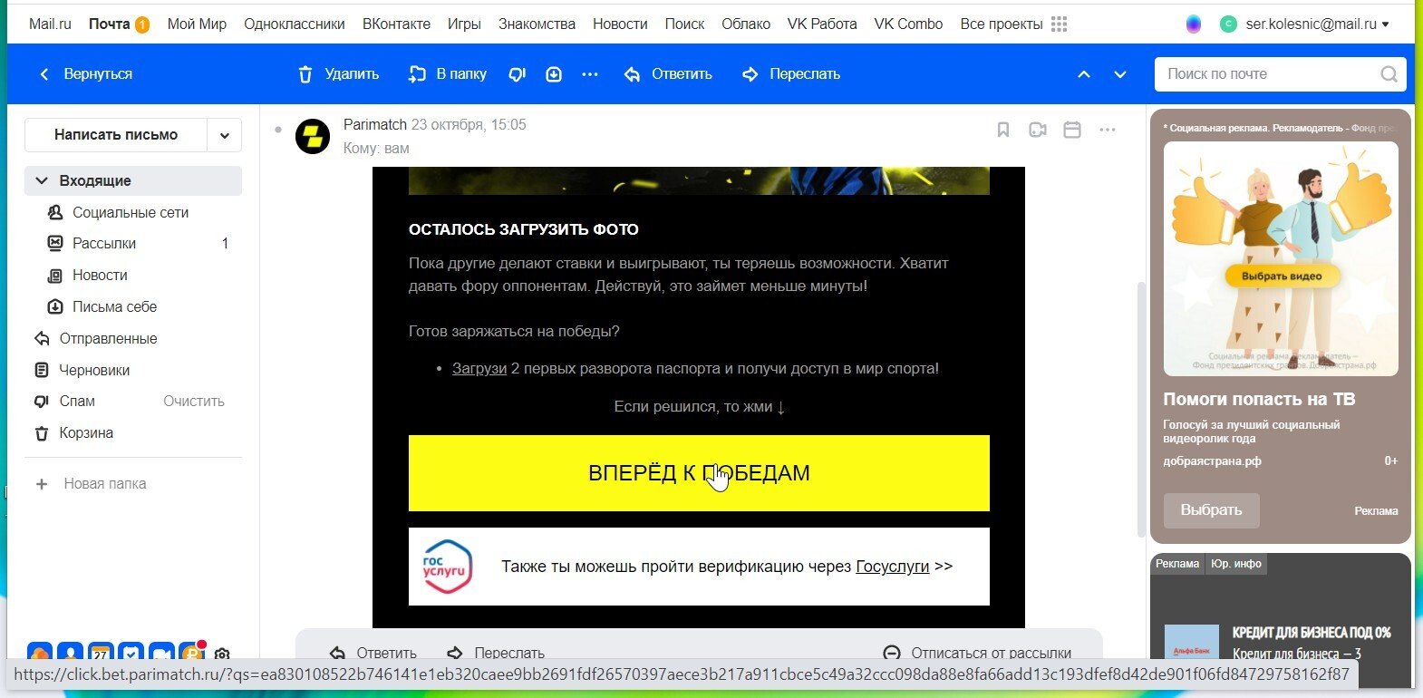
Task: Open the Cloud (Облако) item in the top menu
Action: click(x=745, y=24)
